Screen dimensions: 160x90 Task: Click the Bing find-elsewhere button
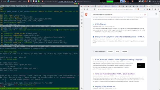pyautogui.click(x=117, y=51)
